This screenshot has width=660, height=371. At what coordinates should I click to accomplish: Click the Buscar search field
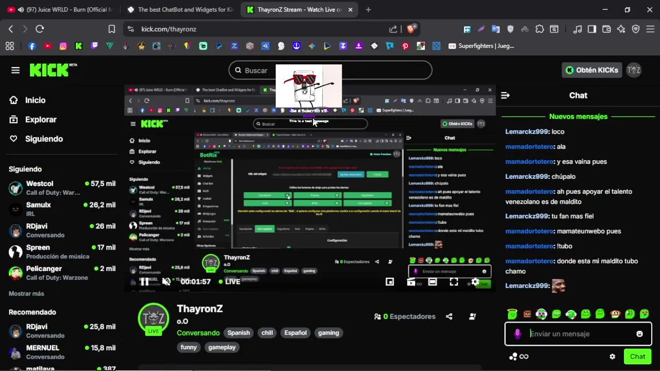[330, 71]
